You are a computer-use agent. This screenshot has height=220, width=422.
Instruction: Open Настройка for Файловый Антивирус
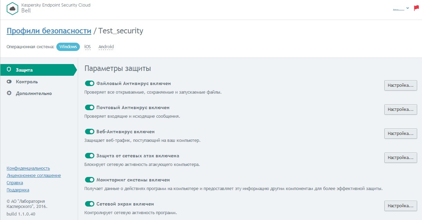click(401, 85)
